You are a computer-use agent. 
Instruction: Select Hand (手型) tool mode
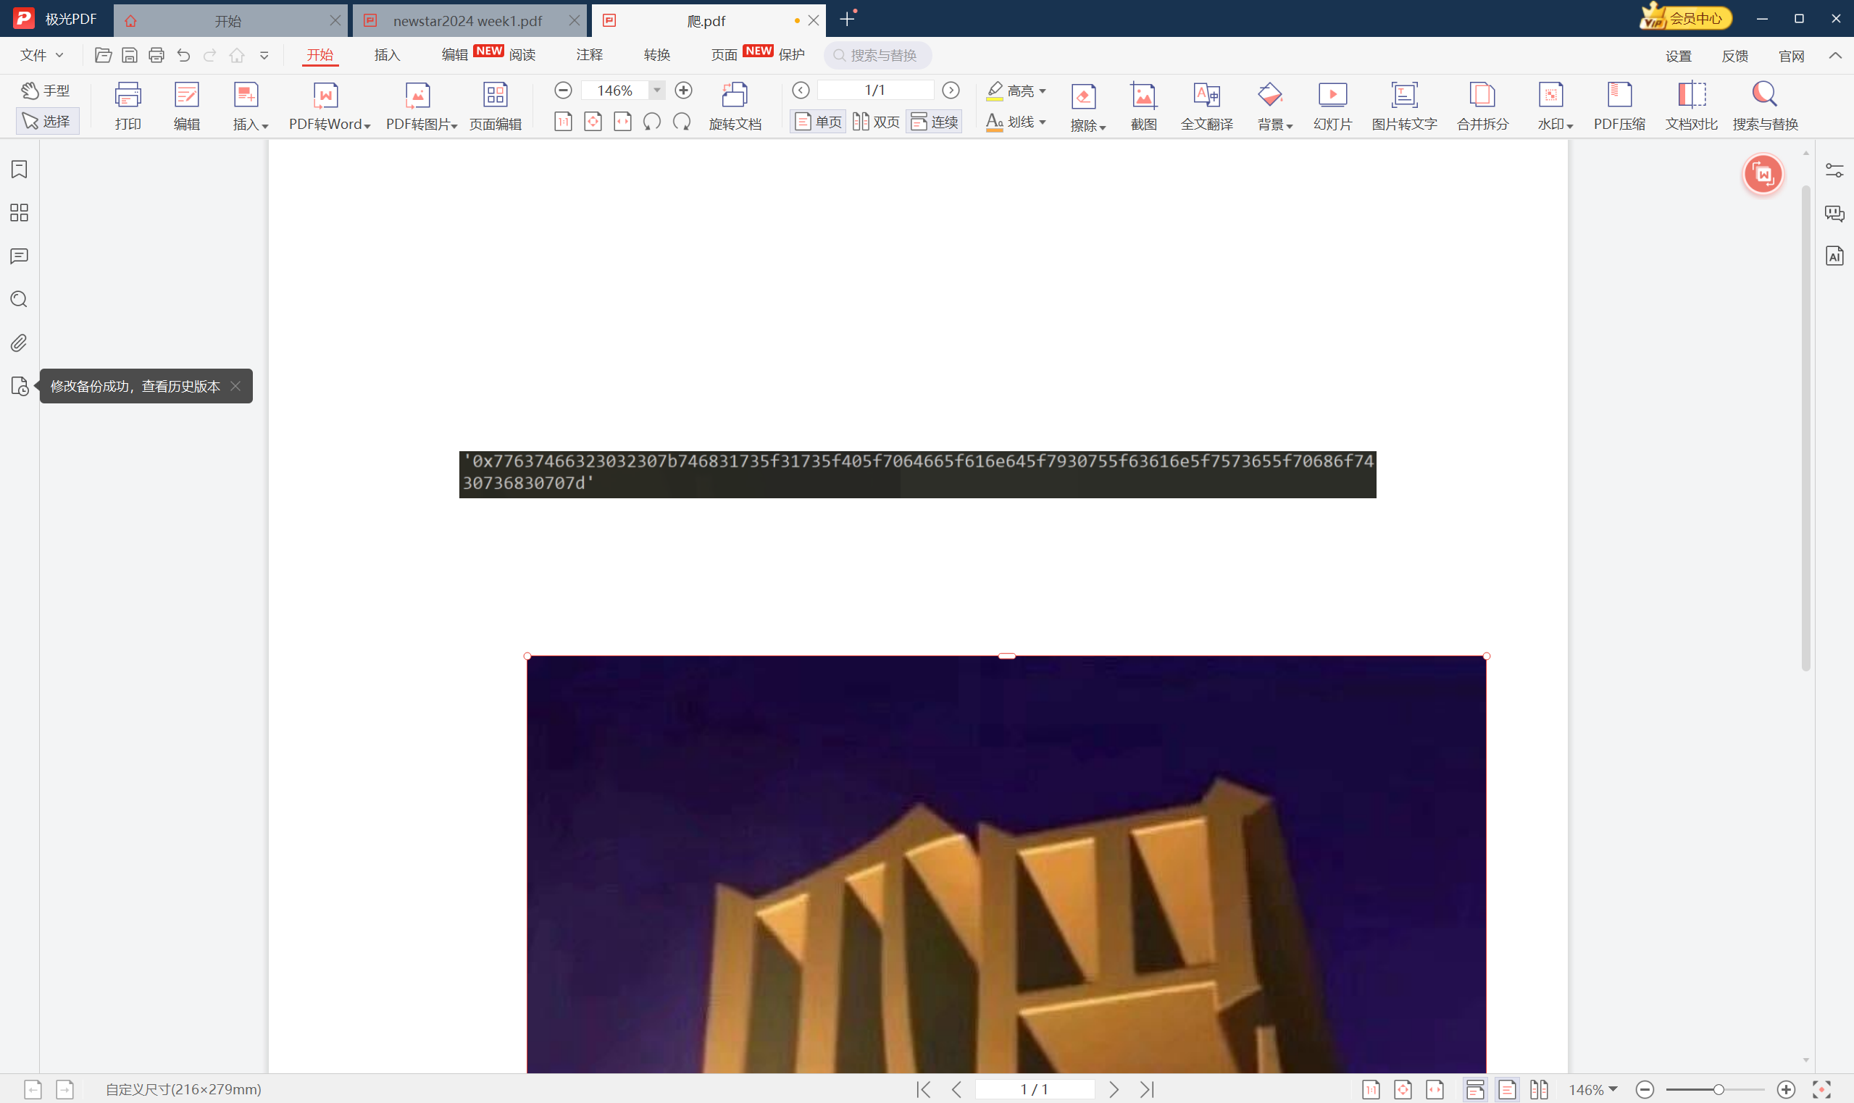tap(46, 91)
